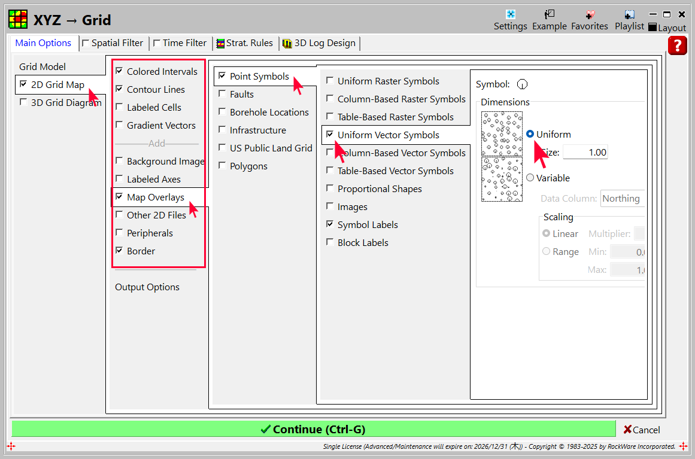Enable the Faults checkbox
The image size is (695, 459).
(223, 94)
